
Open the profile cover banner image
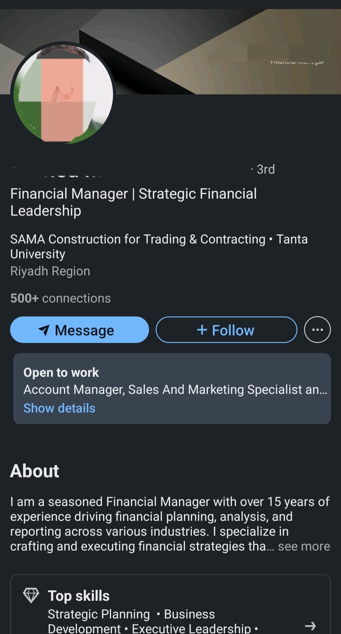(221, 51)
